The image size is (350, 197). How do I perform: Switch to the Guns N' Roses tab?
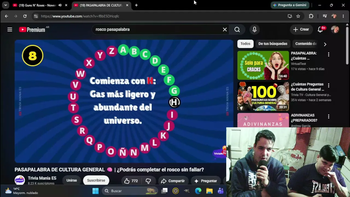37,5
